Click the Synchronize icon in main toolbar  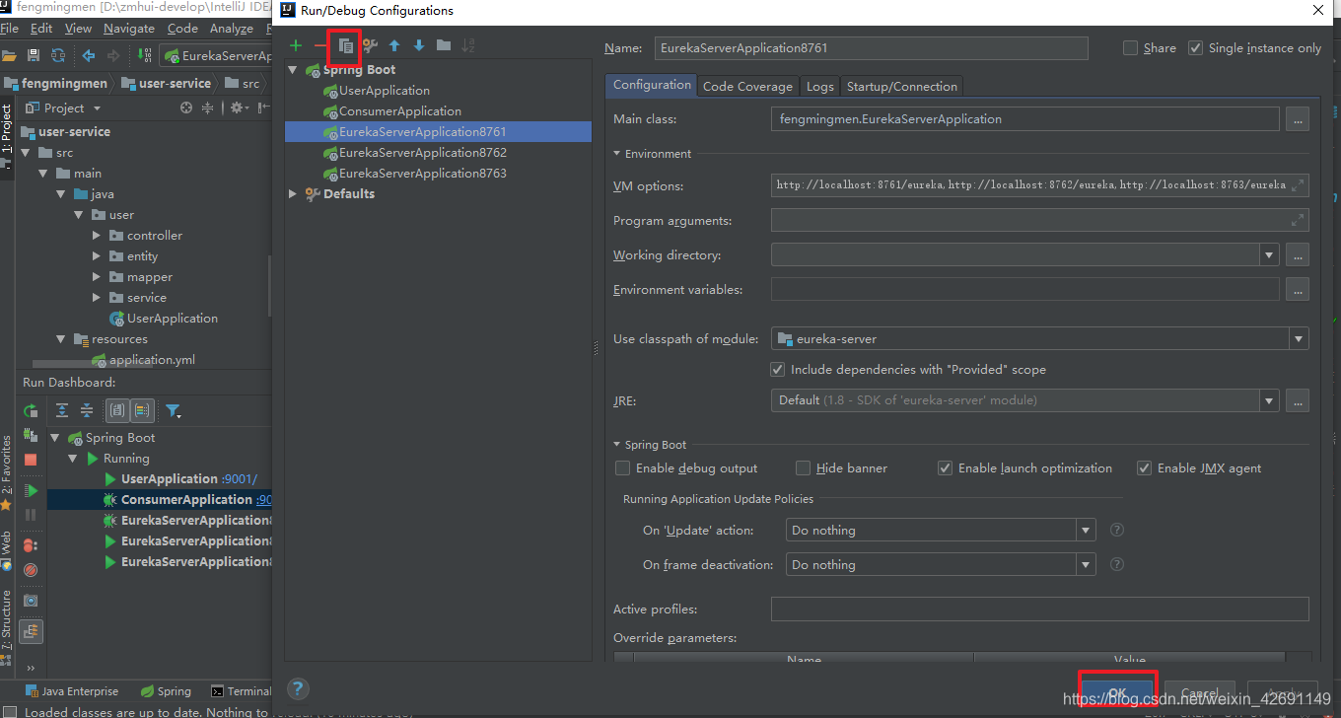58,56
